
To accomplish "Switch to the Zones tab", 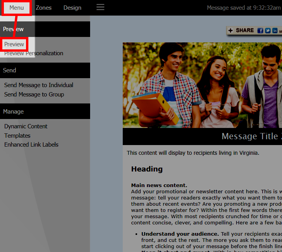I will (x=44, y=8).
